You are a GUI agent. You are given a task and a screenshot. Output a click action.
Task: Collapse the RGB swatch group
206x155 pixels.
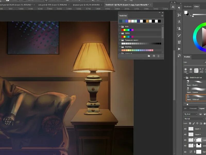pos(120,26)
